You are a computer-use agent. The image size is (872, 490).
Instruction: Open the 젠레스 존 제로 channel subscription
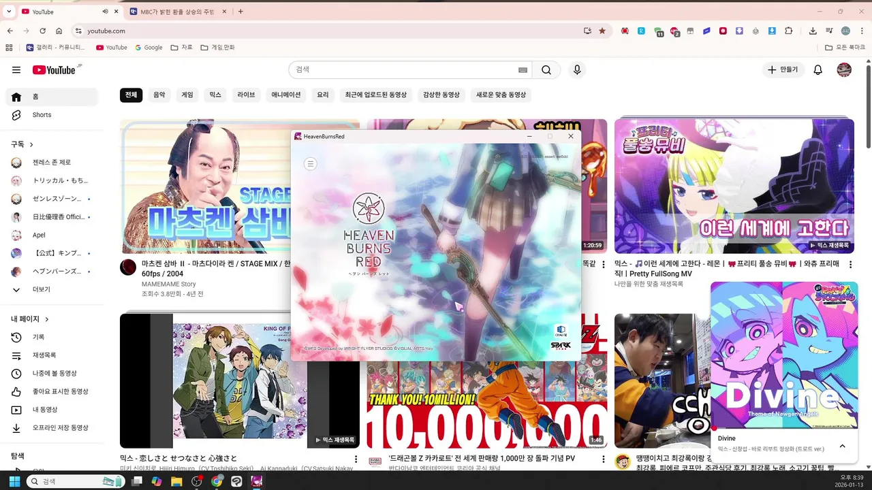pos(52,162)
